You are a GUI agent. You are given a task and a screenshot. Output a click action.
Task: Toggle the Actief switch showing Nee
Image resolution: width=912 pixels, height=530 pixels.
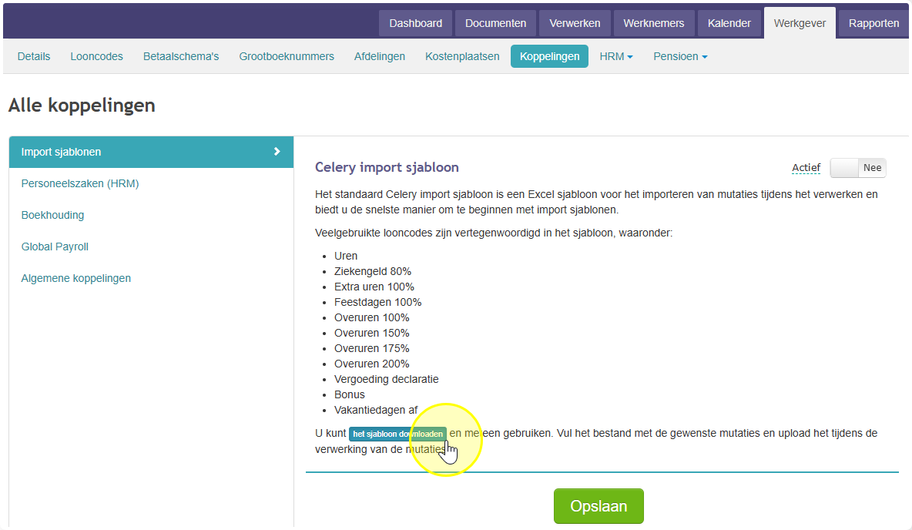tap(858, 168)
